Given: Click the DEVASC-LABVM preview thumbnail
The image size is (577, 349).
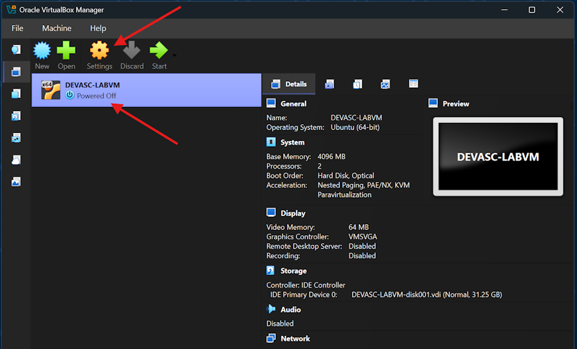Looking at the screenshot, I should point(498,157).
